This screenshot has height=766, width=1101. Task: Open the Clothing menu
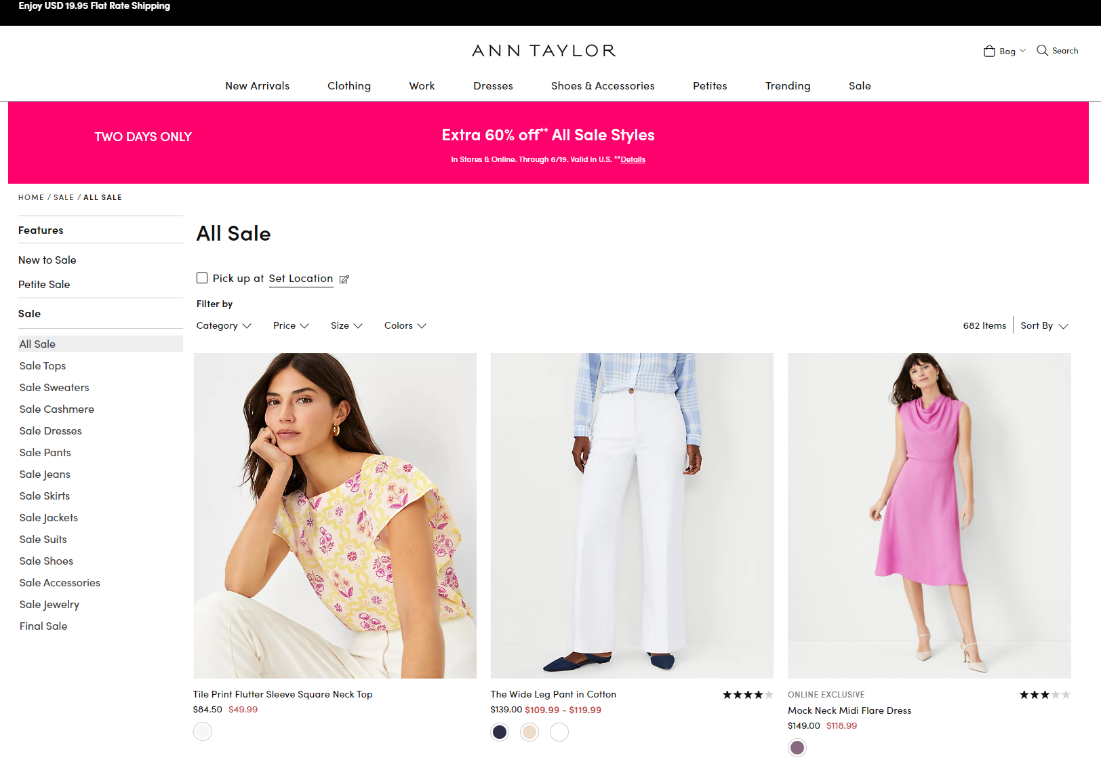[349, 86]
